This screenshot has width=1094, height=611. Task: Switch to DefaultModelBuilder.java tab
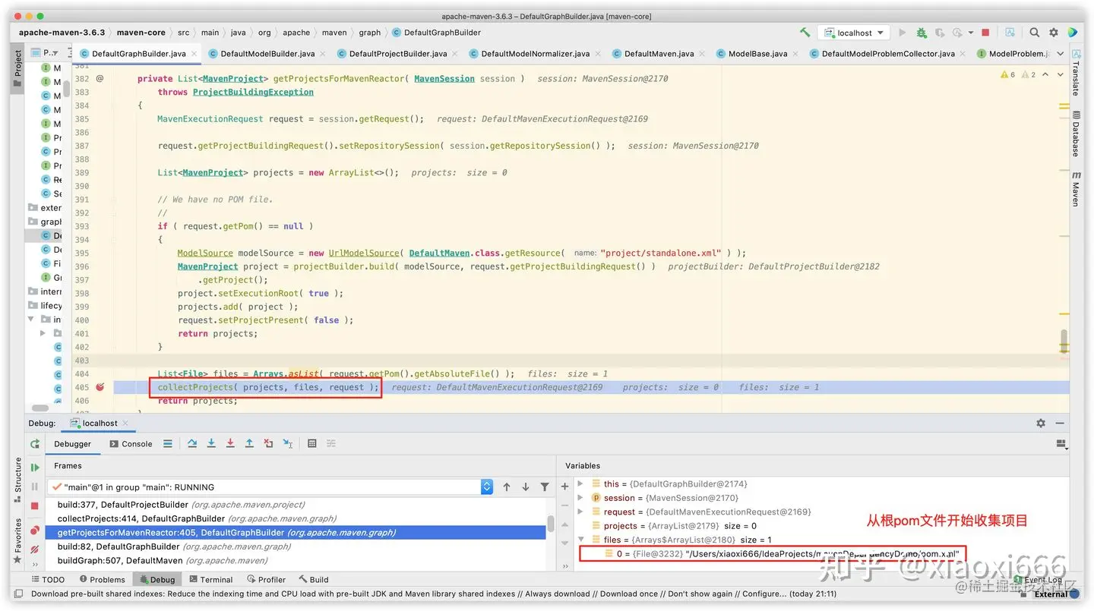[261, 54]
